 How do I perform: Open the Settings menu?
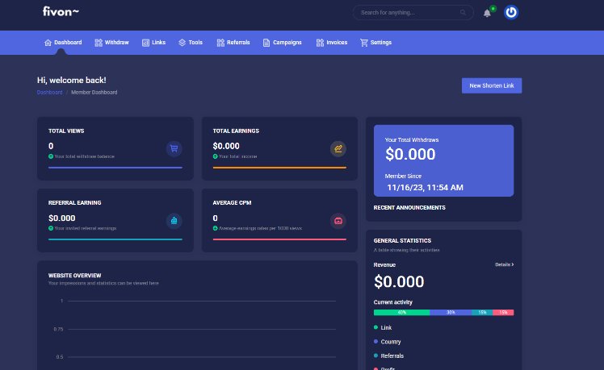click(x=375, y=43)
